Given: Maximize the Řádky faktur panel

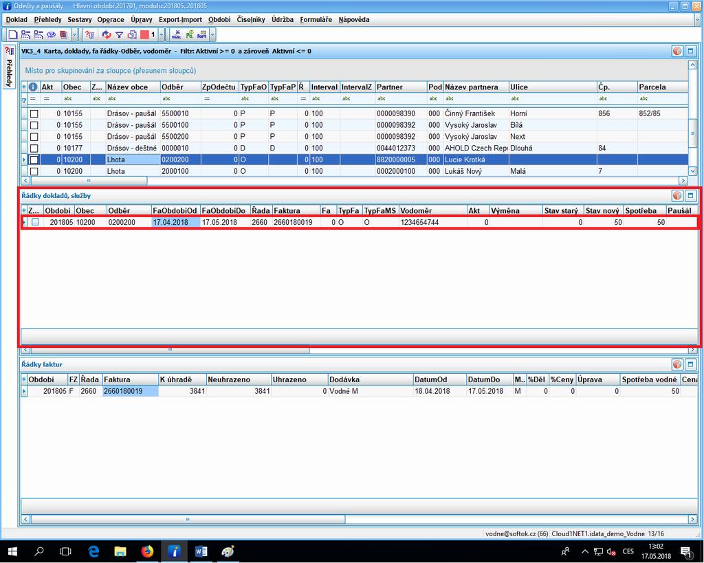Looking at the screenshot, I should click(x=690, y=364).
